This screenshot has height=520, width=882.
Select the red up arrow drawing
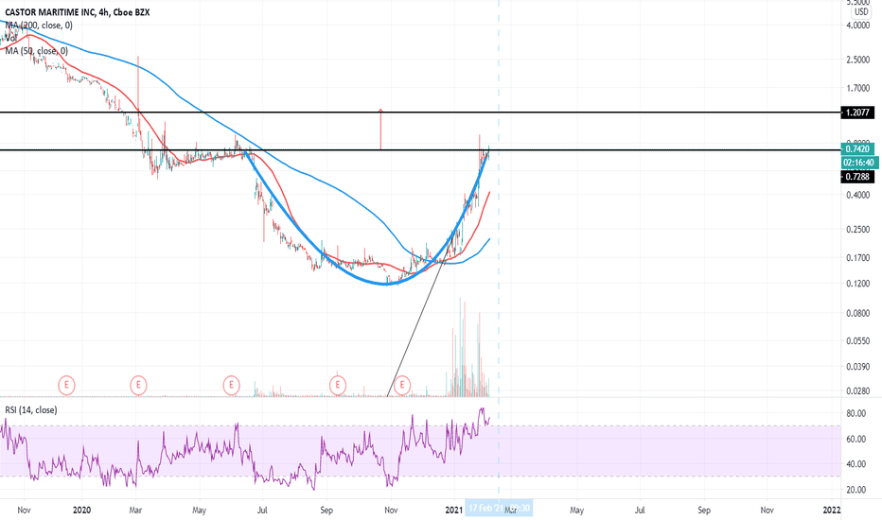380,130
